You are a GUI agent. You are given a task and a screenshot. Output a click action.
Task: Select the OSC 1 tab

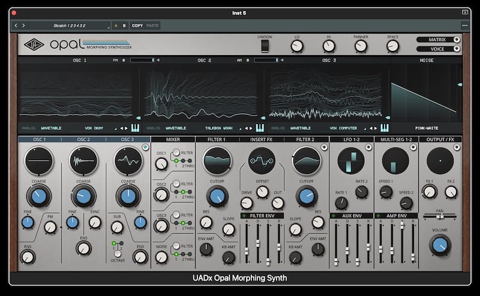coord(40,140)
